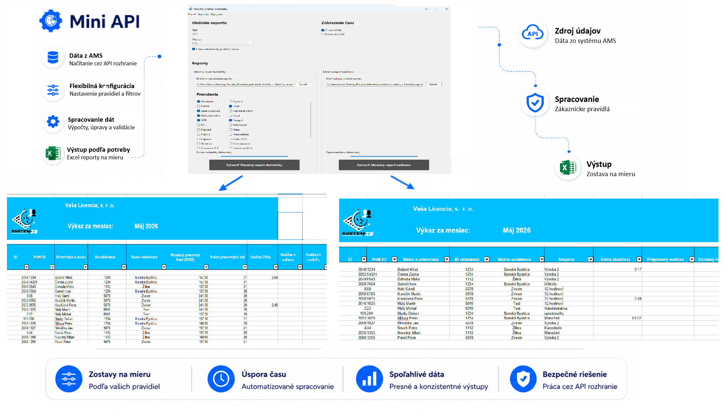Click the System-IS logo in the attendance report
Viewport: 727px width, 414px height.
click(x=25, y=221)
